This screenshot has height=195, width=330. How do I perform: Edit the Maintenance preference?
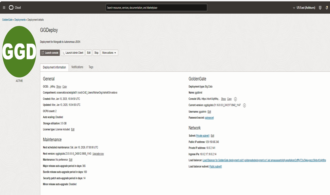[71, 160]
